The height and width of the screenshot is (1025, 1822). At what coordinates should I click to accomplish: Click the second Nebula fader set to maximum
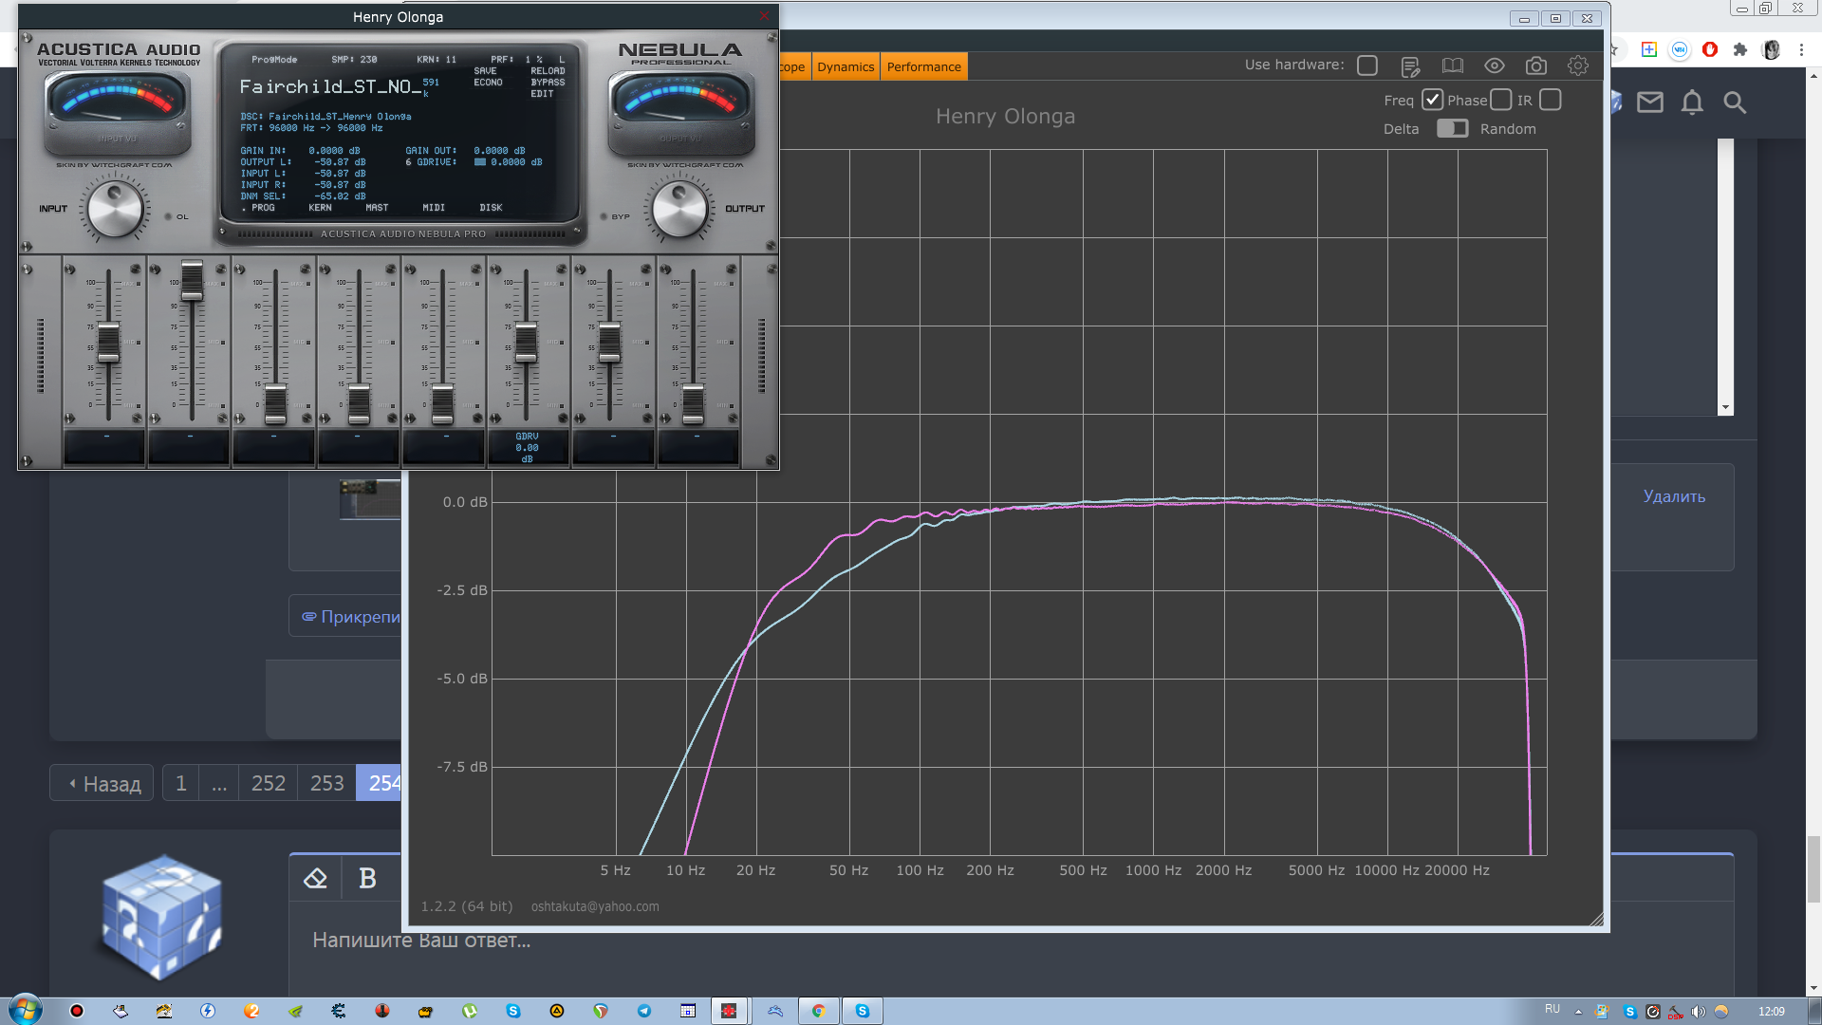pyautogui.click(x=192, y=282)
